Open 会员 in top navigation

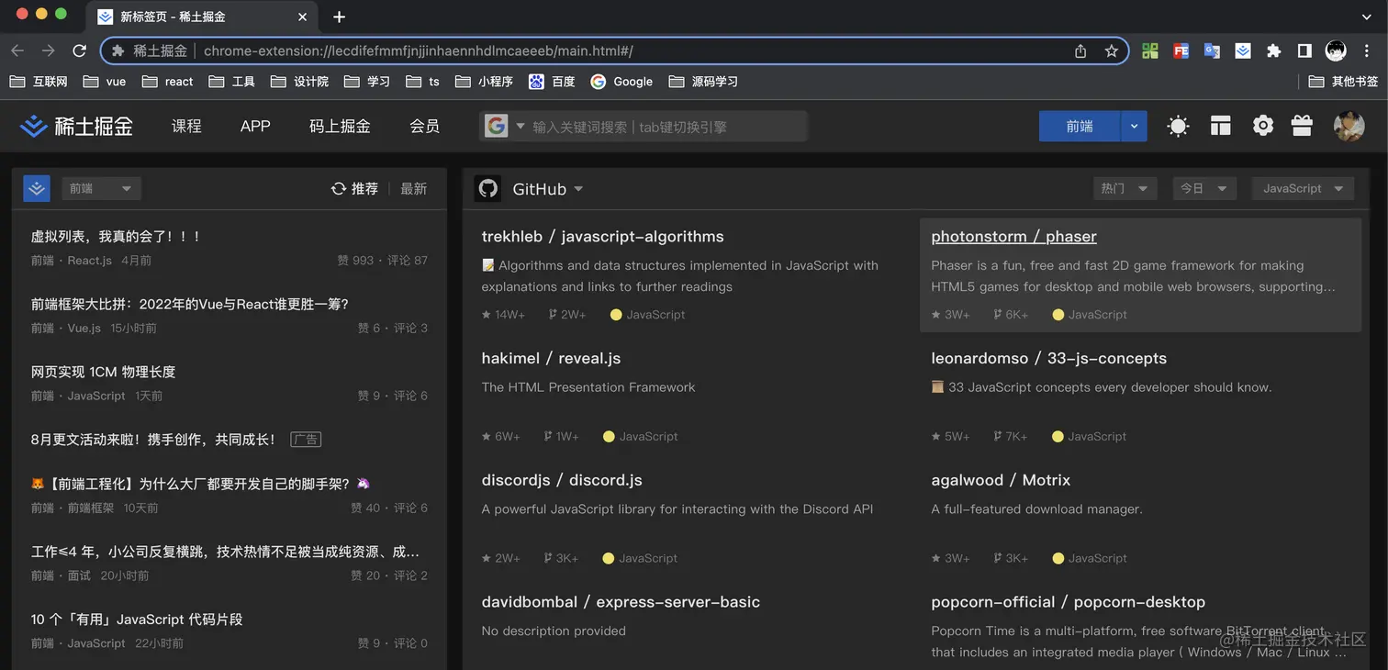pos(424,126)
